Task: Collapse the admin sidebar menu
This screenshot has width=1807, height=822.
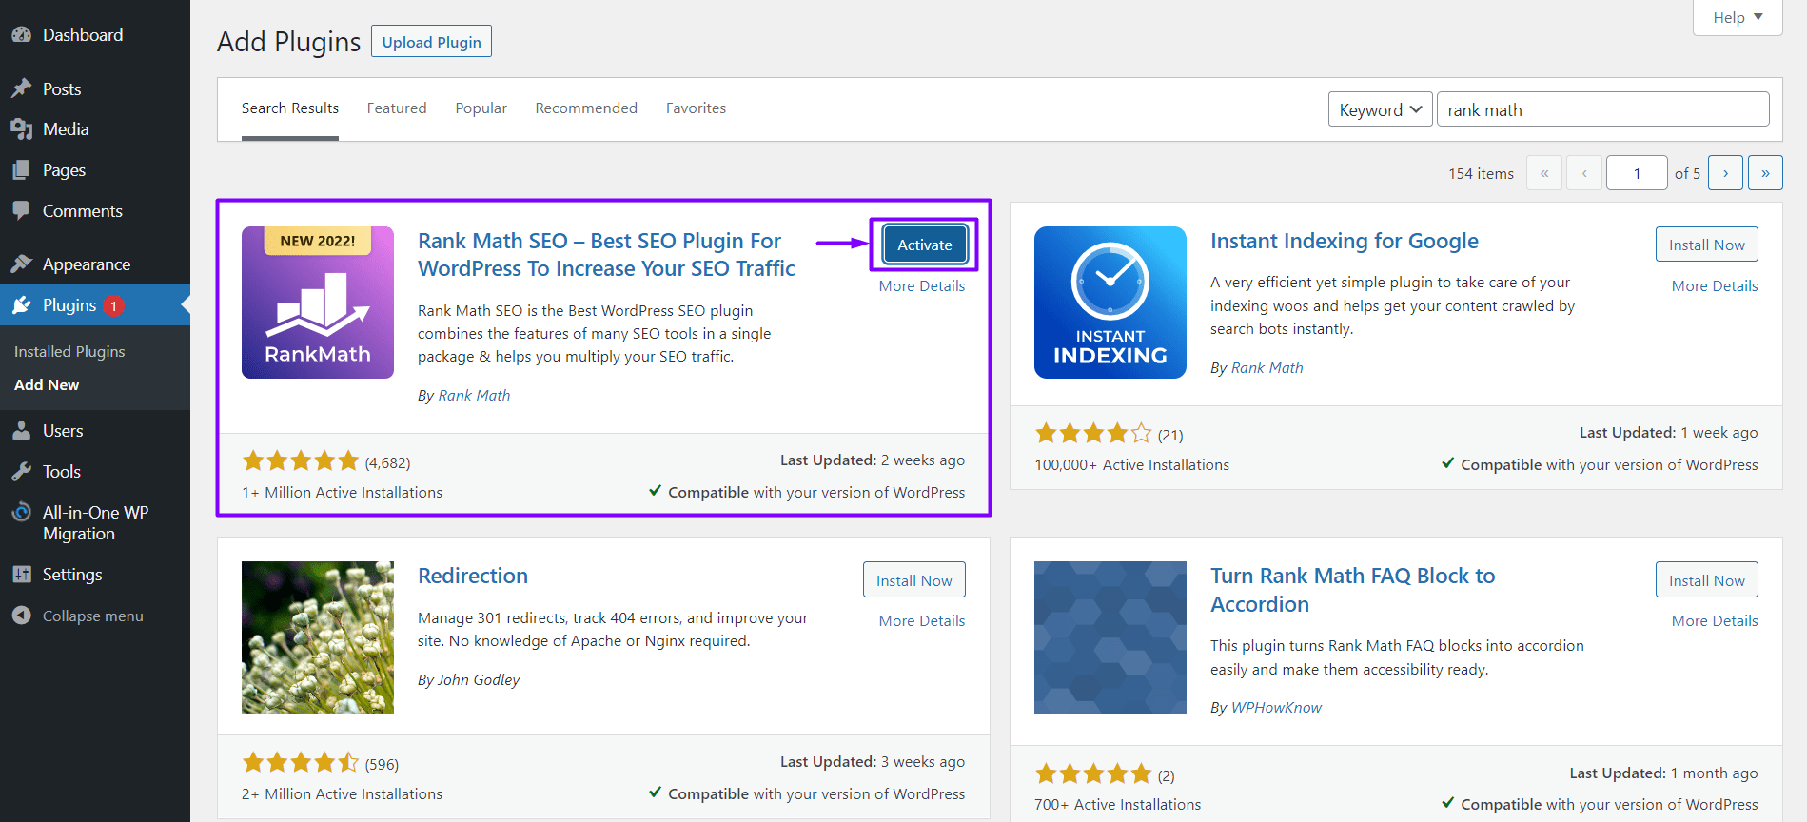Action: [x=95, y=616]
